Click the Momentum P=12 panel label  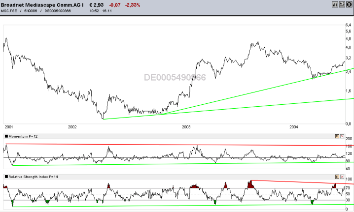(23, 136)
